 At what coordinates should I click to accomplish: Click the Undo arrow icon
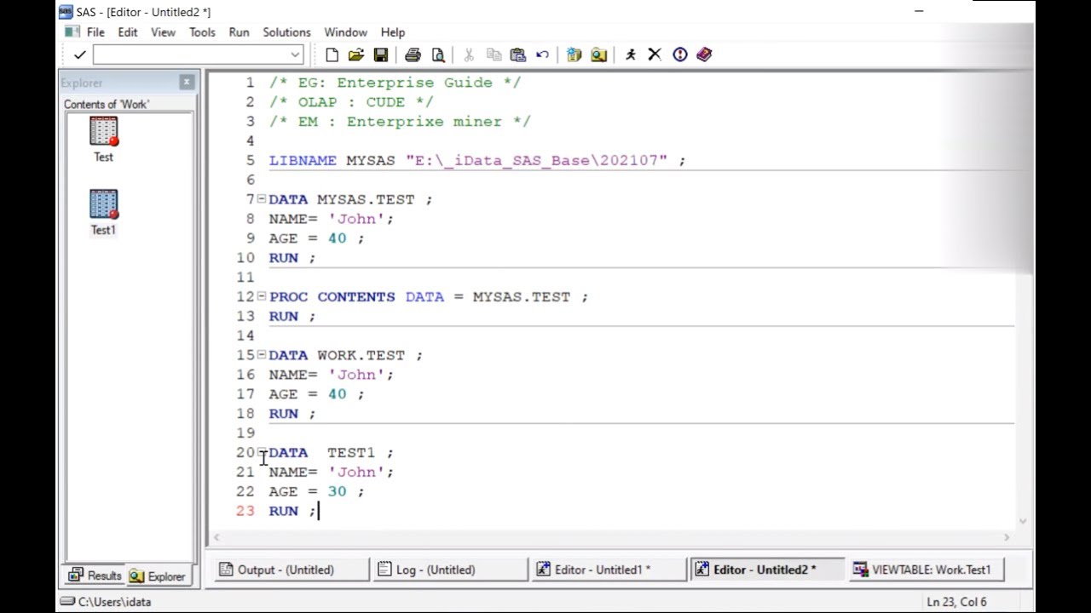pos(543,54)
